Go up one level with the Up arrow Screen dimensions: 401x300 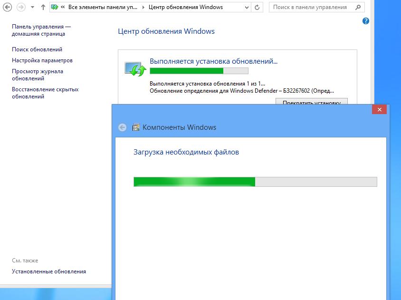coord(43,7)
